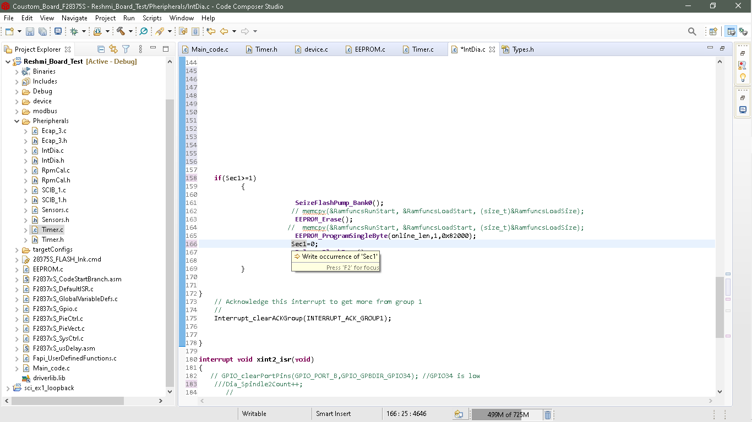
Task: Toggle Link with Editor in Project Explorer
Action: (113, 49)
